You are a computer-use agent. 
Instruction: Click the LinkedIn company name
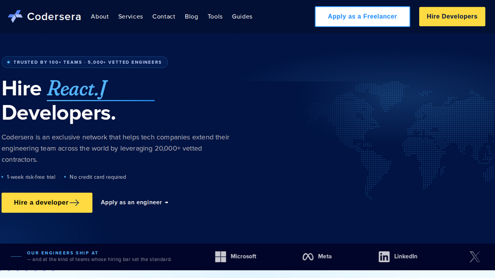[406, 256]
